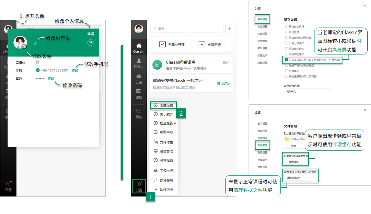Click the 创建班级 button

(x=210, y=44)
